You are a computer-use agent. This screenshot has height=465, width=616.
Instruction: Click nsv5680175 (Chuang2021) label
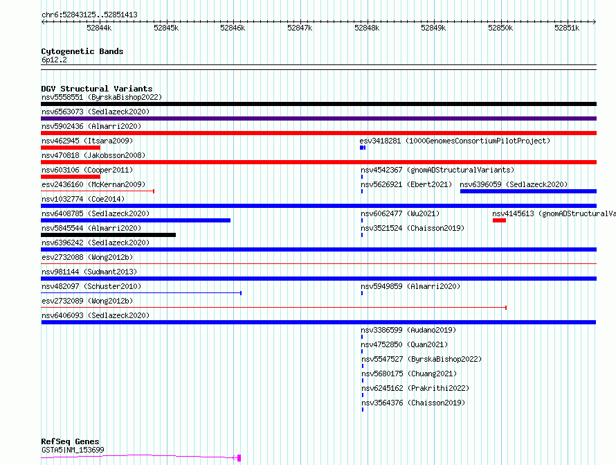pyautogui.click(x=409, y=374)
